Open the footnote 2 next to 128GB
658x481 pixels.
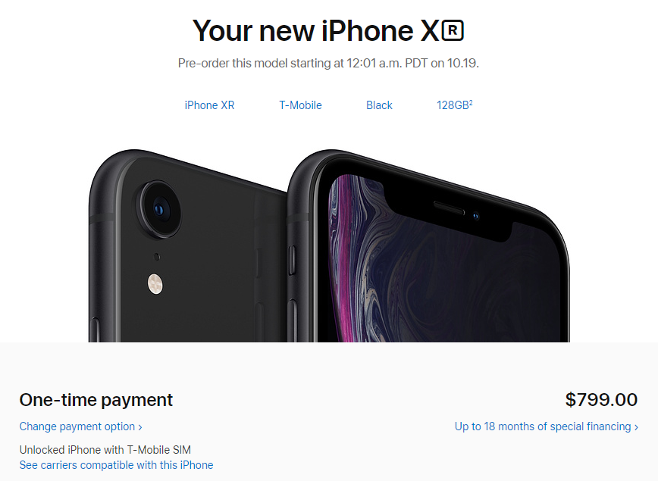point(471,102)
